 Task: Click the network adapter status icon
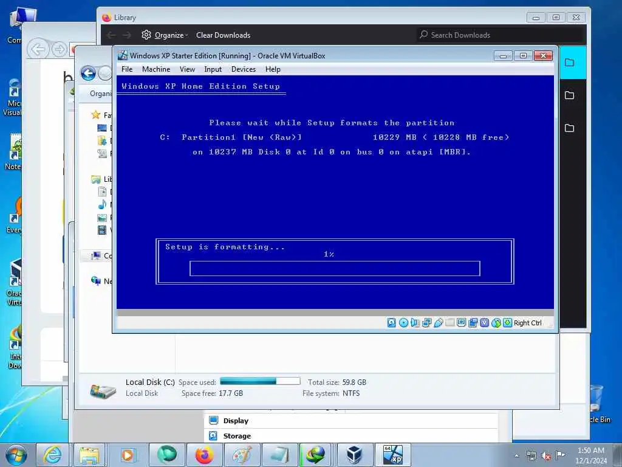426,323
